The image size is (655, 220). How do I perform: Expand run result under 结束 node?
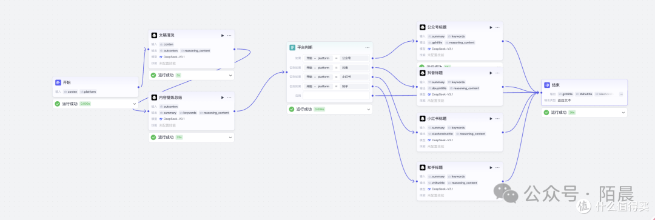pos(623,113)
